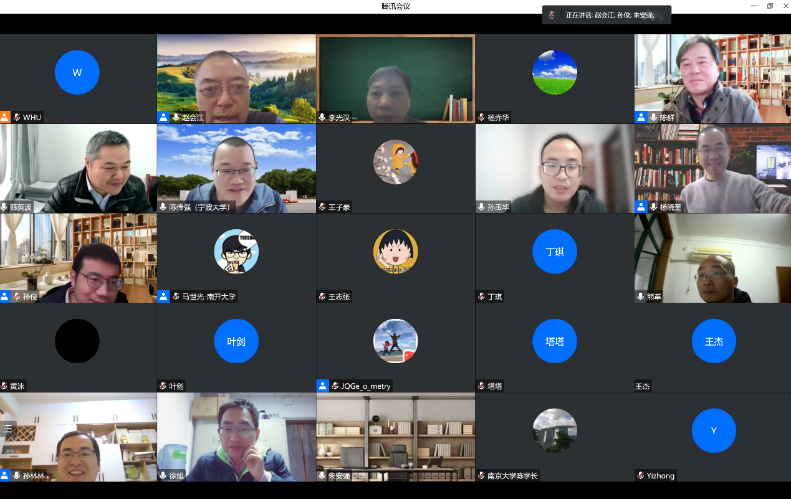The image size is (791, 499).
Task: Click the muted mic icon beside 南京大学陈学长
Action: tap(481, 475)
